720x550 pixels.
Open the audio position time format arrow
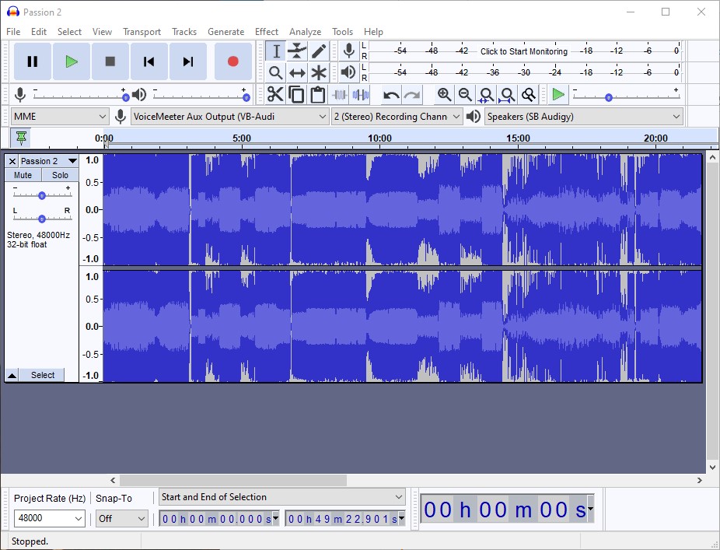(x=590, y=509)
